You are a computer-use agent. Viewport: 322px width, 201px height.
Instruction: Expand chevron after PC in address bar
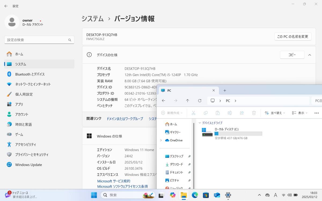tap(236, 101)
